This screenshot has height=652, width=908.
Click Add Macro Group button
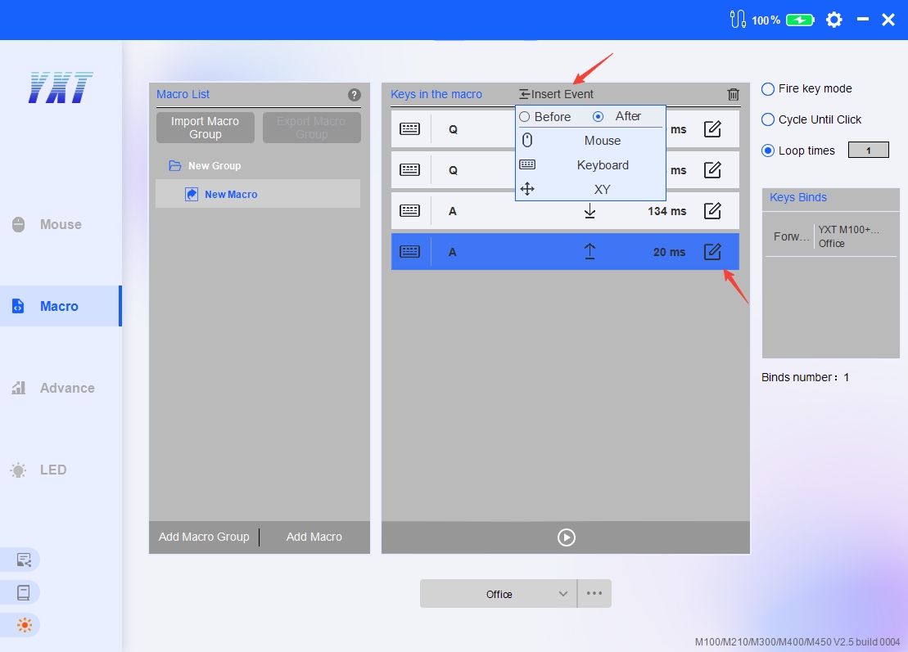pos(204,537)
